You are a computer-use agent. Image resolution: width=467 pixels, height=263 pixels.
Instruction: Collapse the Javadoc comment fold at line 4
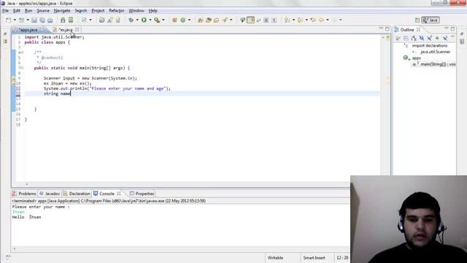(x=22, y=53)
